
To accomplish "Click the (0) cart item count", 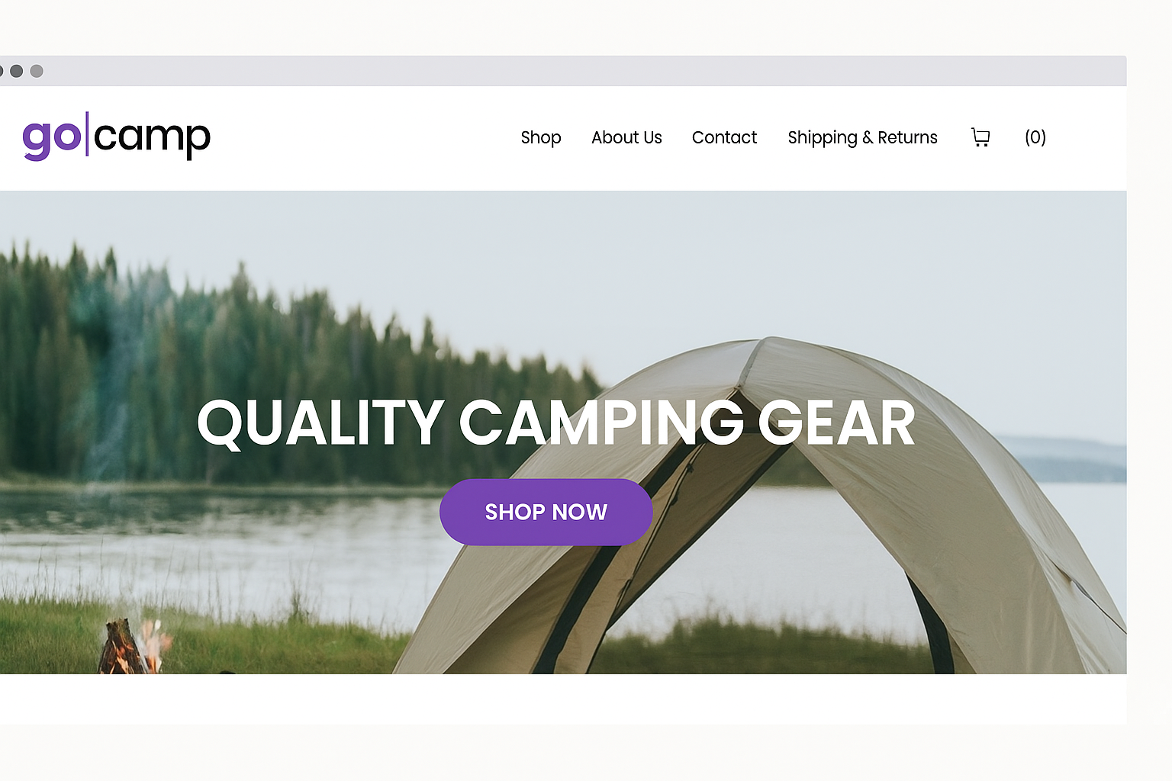I will 1035,137.
